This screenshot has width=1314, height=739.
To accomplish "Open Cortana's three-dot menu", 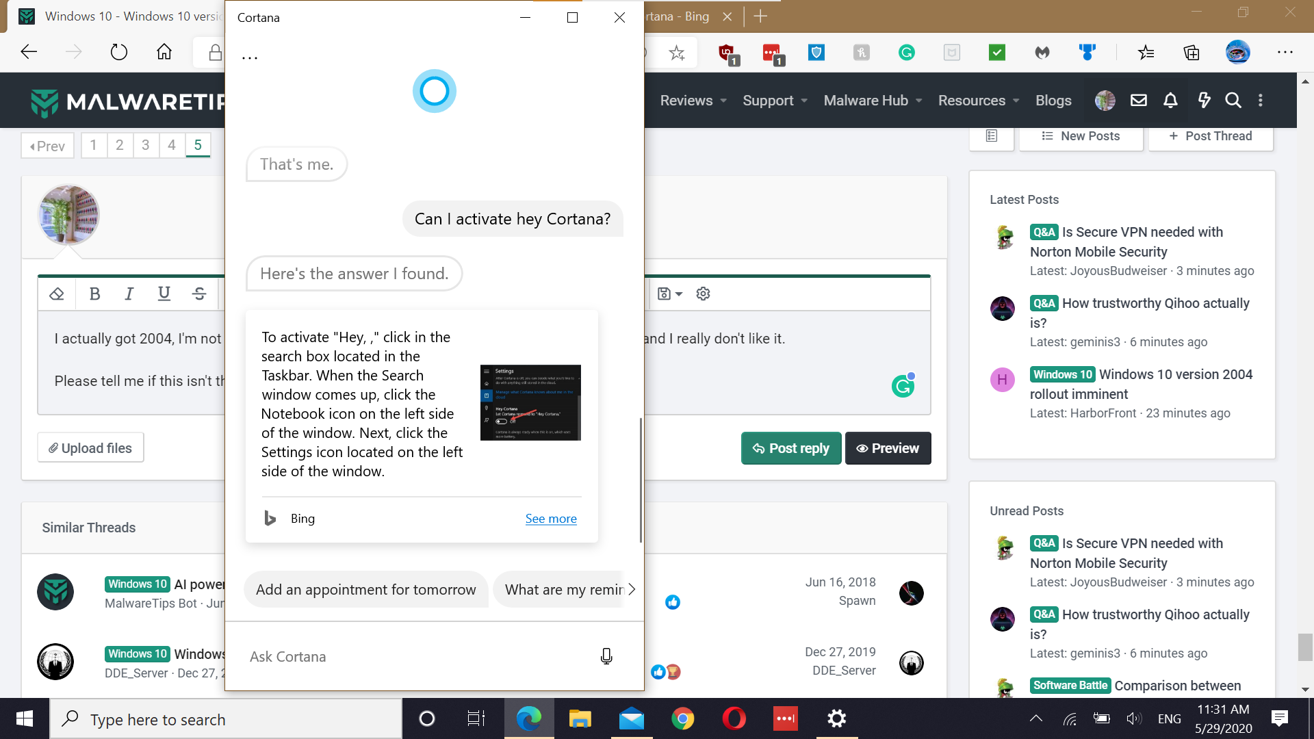I will (250, 58).
